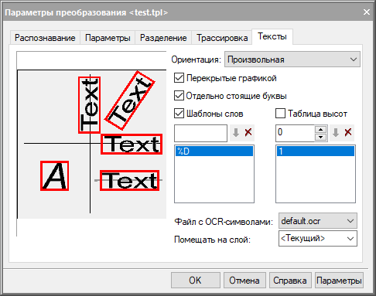This screenshot has height=296, width=376.
Task: Delete word template with red X icon
Action: (248, 133)
